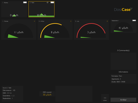
Task: Click the timer icon on Table card
Action: point(47,2)
